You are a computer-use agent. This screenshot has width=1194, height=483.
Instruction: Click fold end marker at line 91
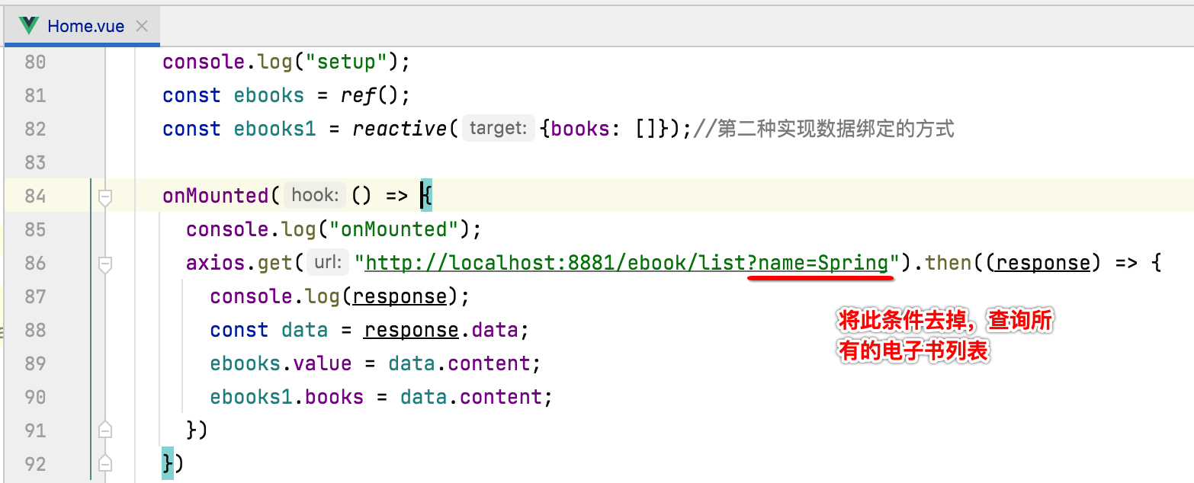(x=105, y=430)
